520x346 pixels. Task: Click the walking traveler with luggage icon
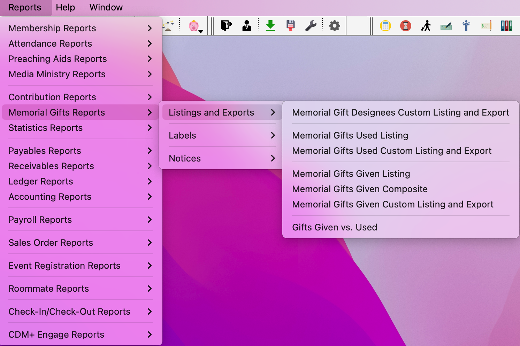426,26
